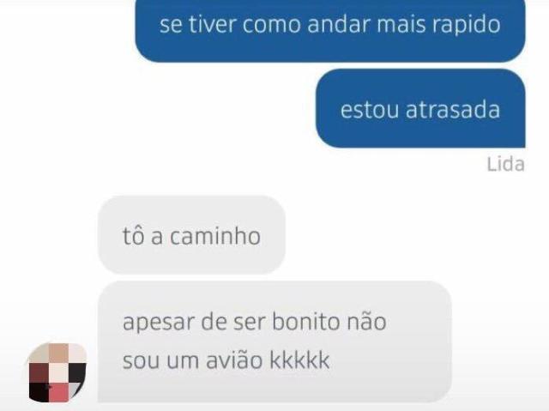Viewport: 549px width, 411px height.
Task: Select the 'tô a caminho' gray bubble
Action: [191, 235]
